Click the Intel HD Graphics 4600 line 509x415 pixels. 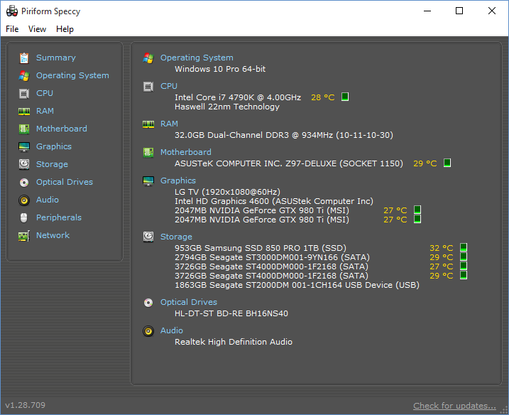click(274, 201)
